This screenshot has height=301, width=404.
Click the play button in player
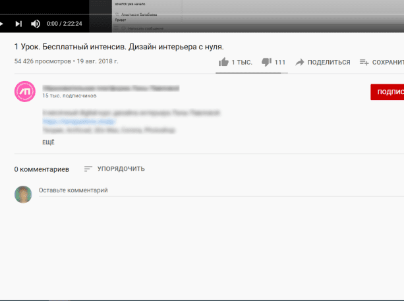pos(1,24)
